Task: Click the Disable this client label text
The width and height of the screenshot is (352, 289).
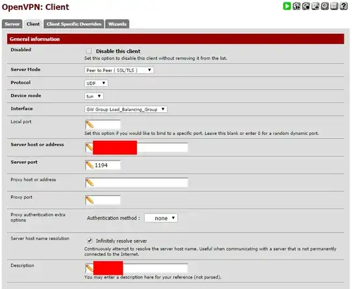Action: tap(118, 52)
